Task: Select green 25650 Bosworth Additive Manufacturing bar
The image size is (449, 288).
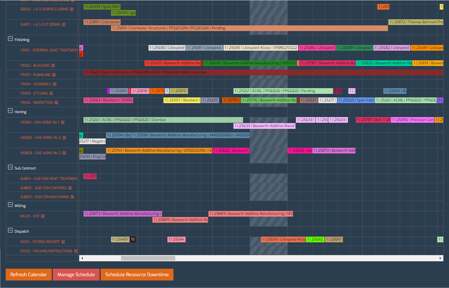Action: pos(250,63)
